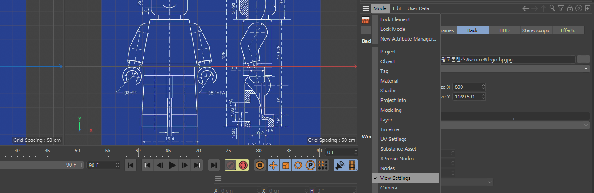Toggle autokeying red circular icon

click(x=243, y=165)
